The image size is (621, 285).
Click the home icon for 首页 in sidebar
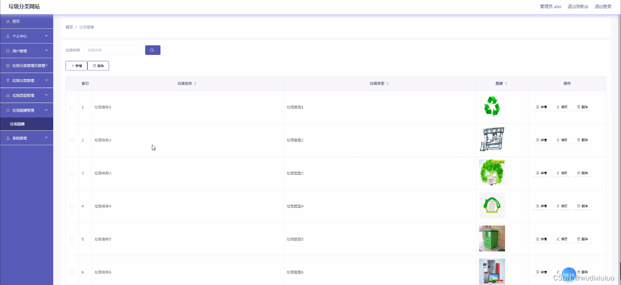tap(8, 21)
